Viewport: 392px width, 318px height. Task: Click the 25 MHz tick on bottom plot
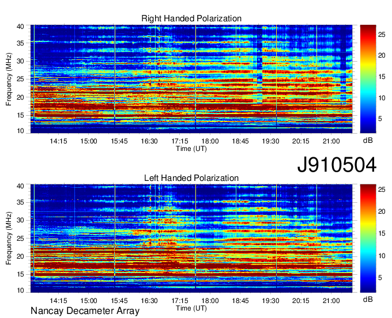20,238
